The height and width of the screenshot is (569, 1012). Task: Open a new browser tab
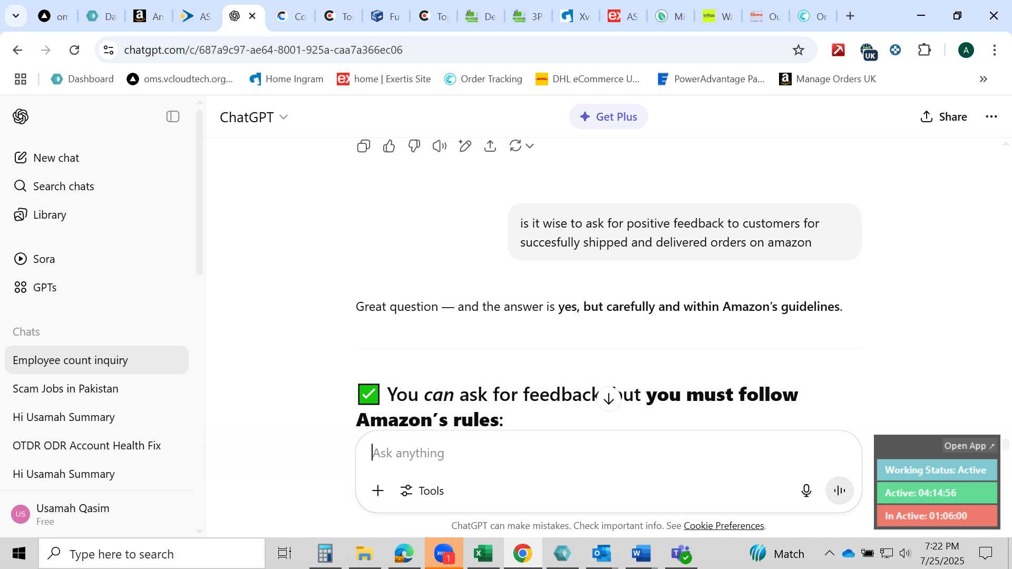tap(850, 16)
